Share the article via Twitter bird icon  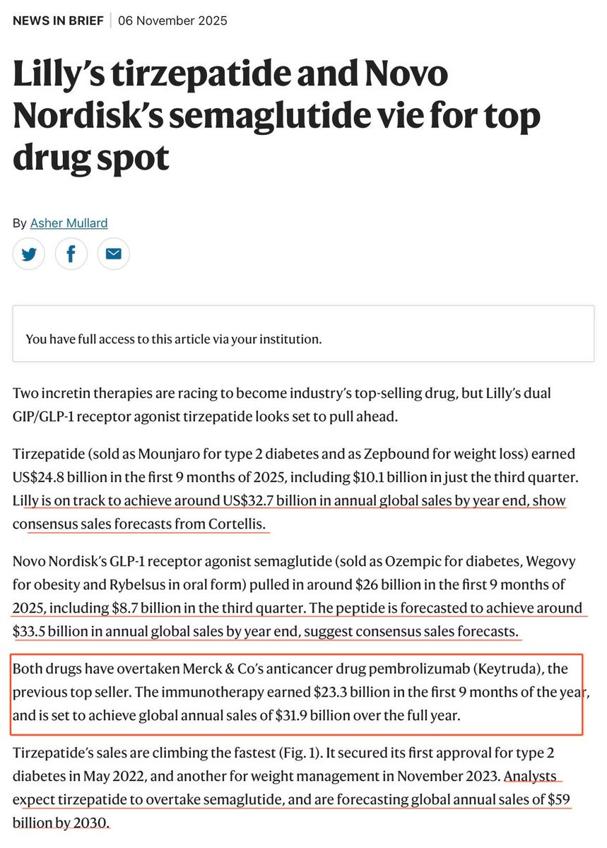coord(29,254)
